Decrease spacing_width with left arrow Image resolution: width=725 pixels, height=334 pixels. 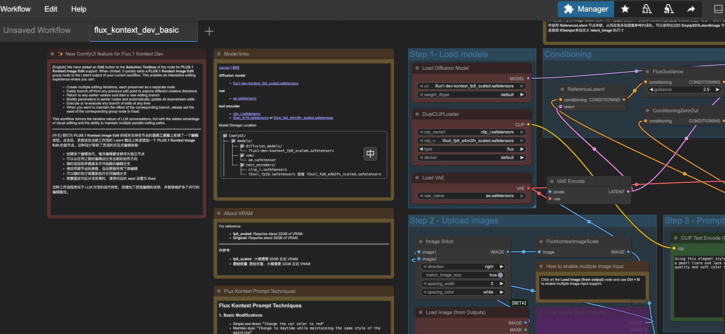tap(425, 284)
